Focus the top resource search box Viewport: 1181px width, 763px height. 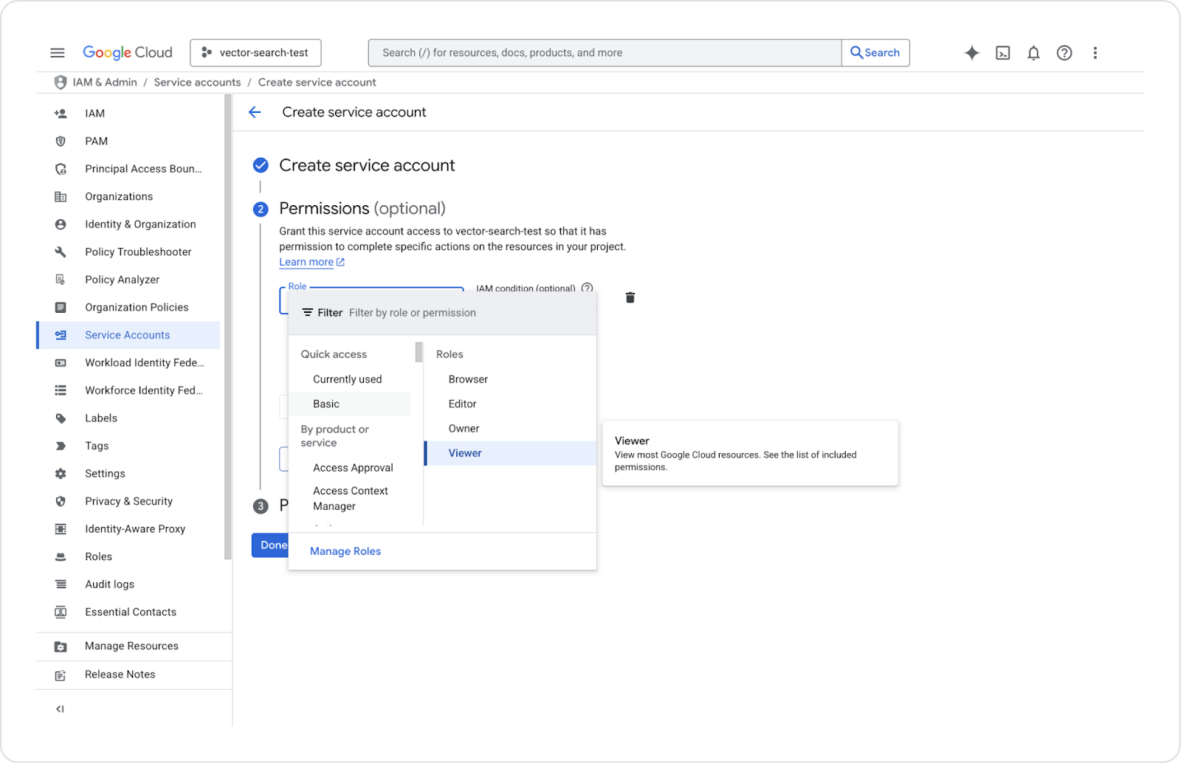[605, 52]
